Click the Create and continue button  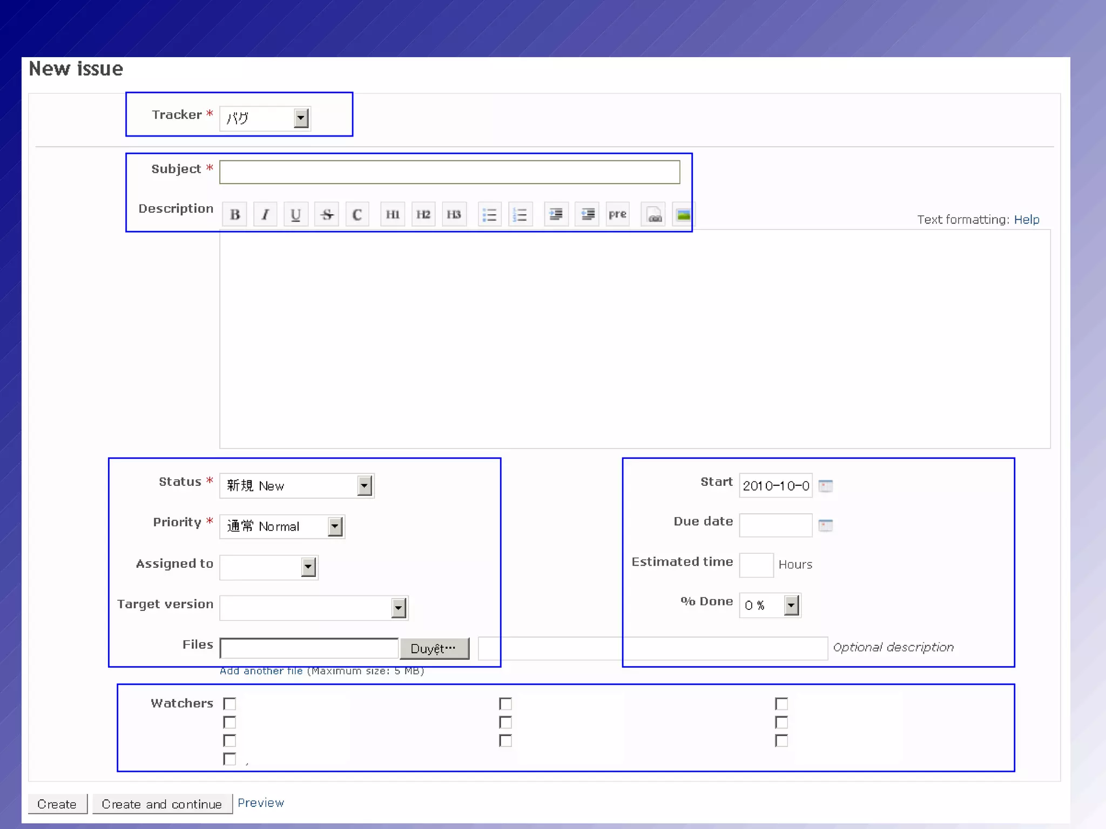click(x=161, y=804)
